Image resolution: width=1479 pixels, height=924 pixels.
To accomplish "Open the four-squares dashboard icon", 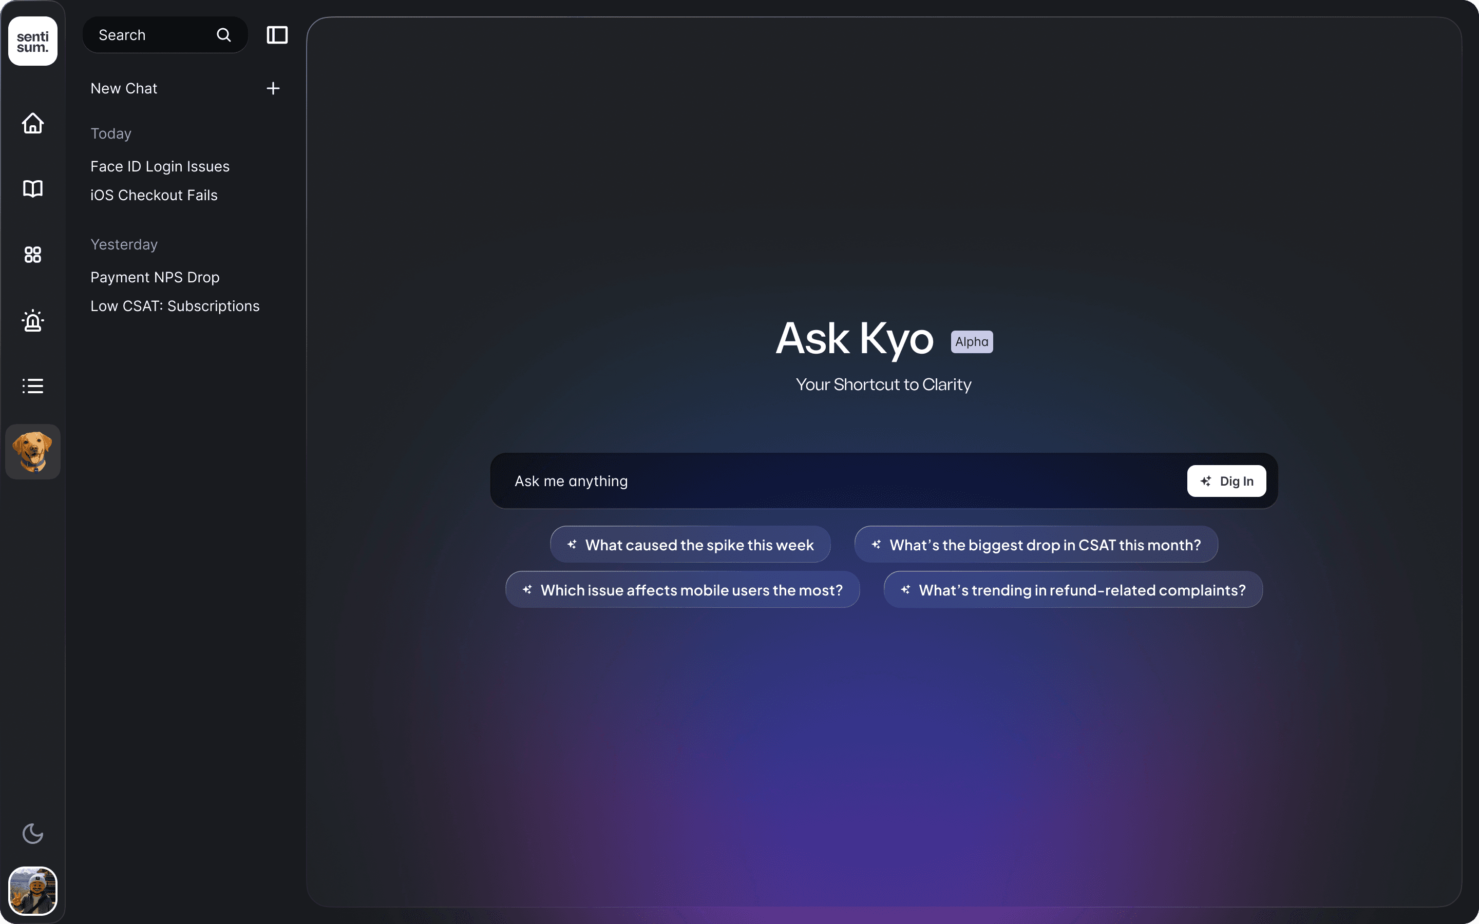I will (33, 255).
